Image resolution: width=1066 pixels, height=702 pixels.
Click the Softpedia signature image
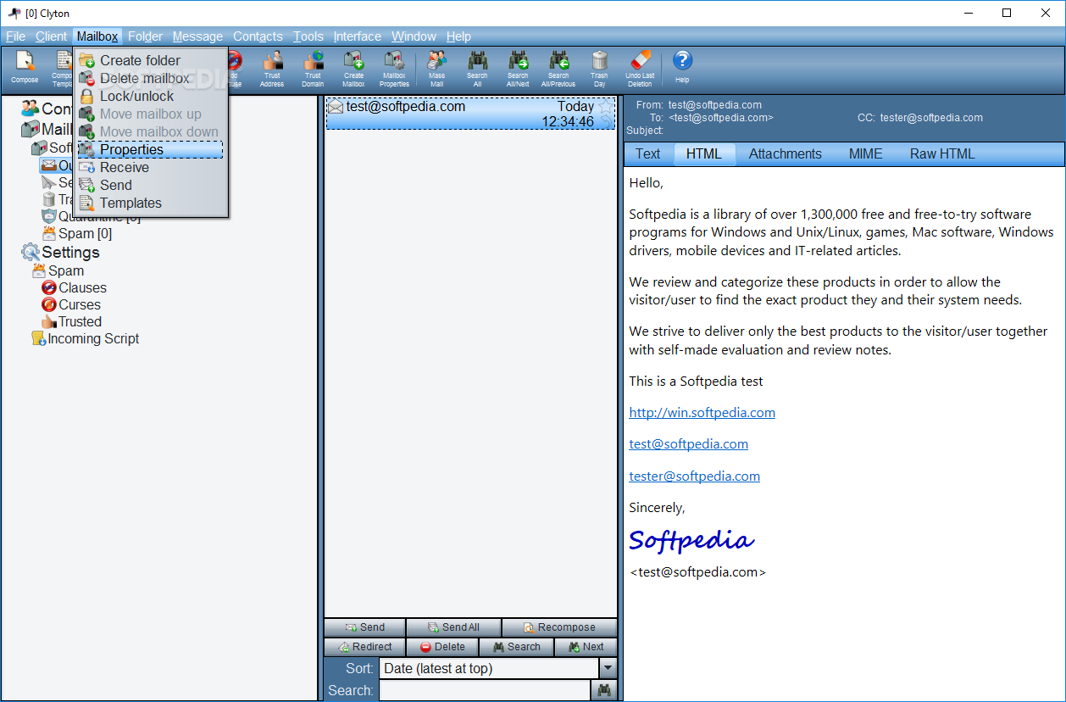point(691,540)
